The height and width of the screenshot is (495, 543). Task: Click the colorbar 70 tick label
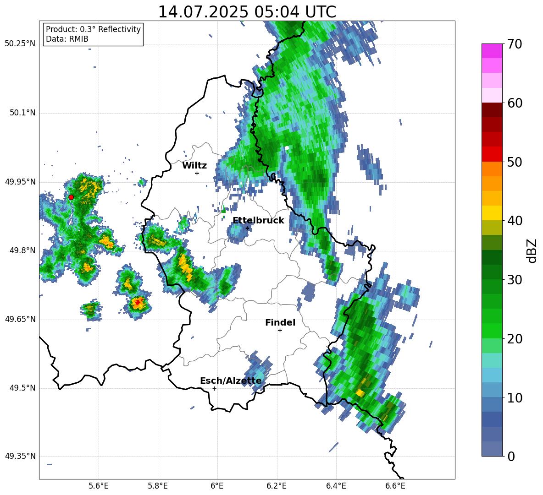click(x=515, y=44)
